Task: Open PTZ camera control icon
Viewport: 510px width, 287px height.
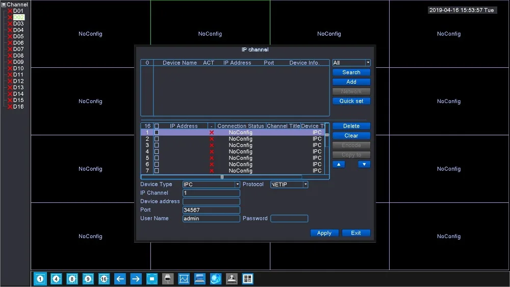Action: click(x=168, y=279)
